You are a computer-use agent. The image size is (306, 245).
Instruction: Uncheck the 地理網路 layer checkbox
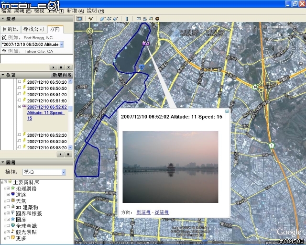(8, 188)
